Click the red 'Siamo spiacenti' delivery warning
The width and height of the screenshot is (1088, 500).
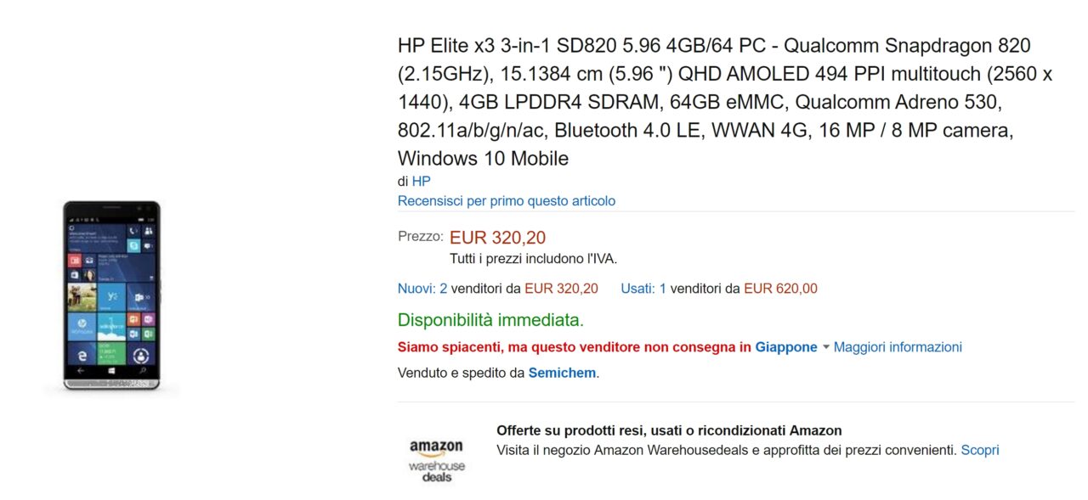(x=574, y=347)
